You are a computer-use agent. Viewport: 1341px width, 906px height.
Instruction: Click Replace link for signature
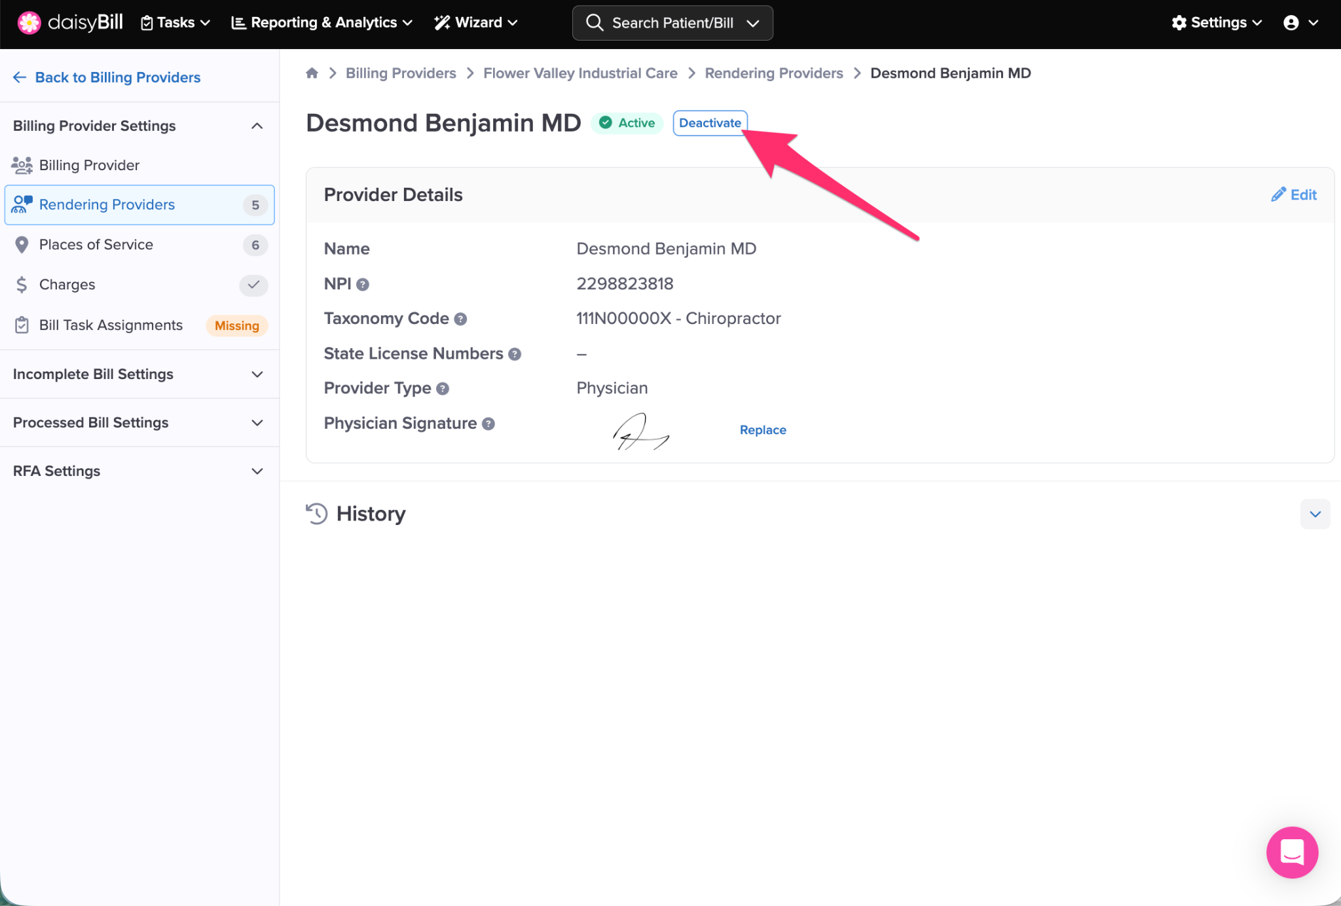pyautogui.click(x=763, y=430)
